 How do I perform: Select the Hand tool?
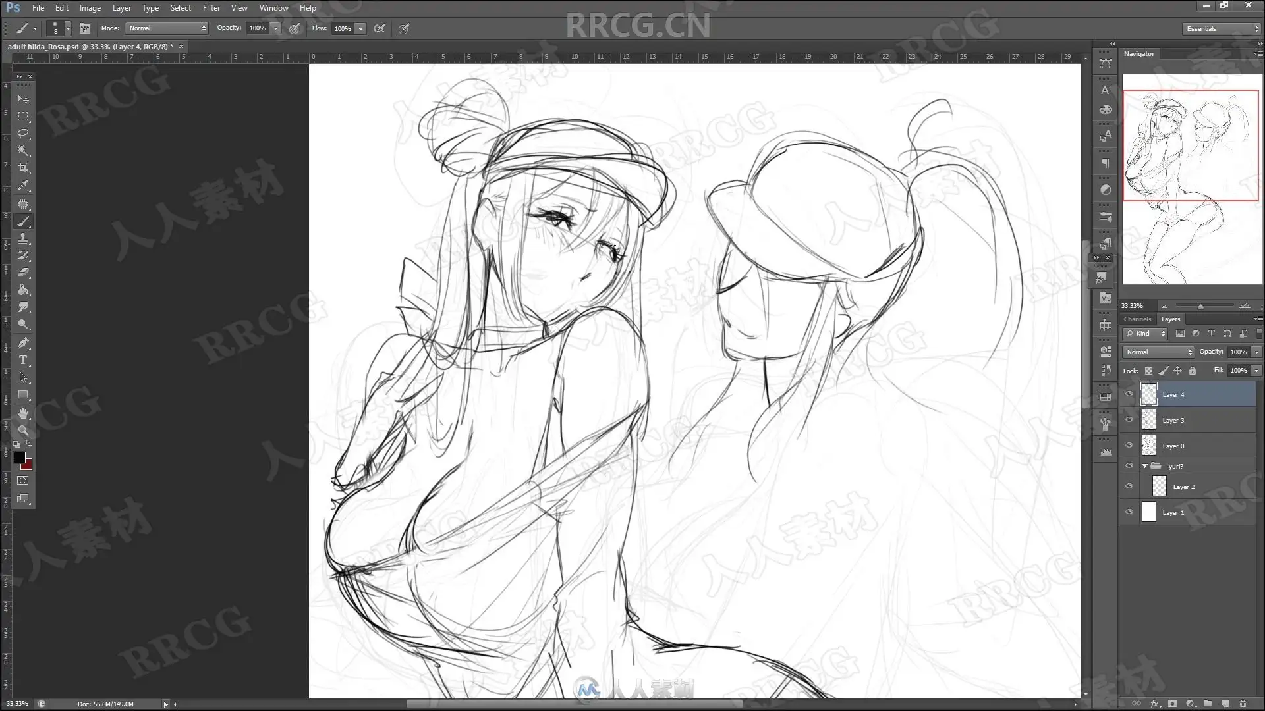(23, 413)
